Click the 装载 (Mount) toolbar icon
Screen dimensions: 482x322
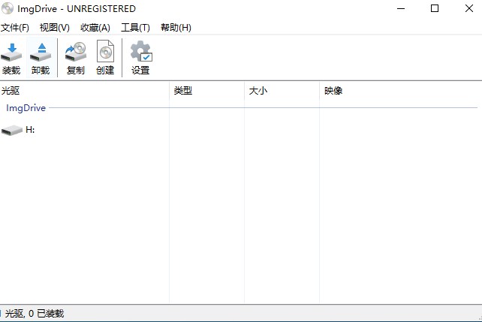pos(11,53)
